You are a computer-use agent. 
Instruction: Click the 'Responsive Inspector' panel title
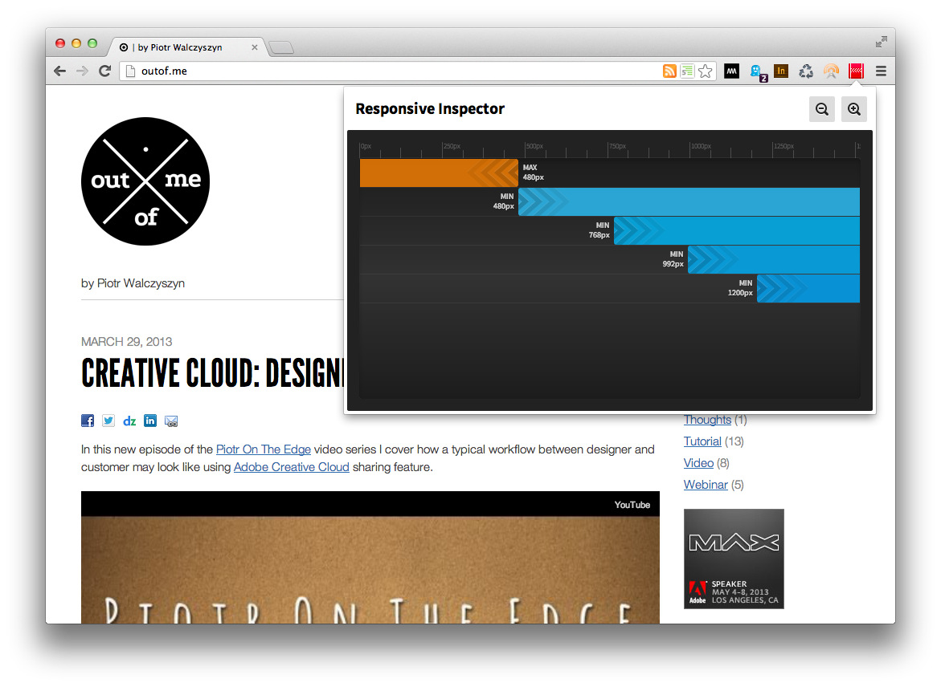[430, 109]
